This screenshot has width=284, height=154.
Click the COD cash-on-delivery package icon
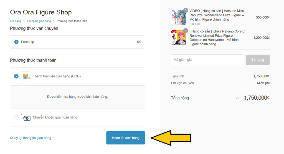26,76
